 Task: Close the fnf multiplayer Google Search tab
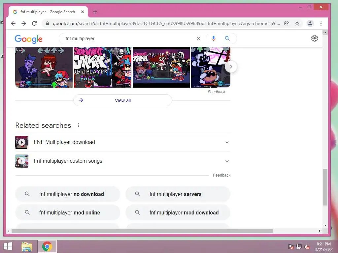click(82, 12)
